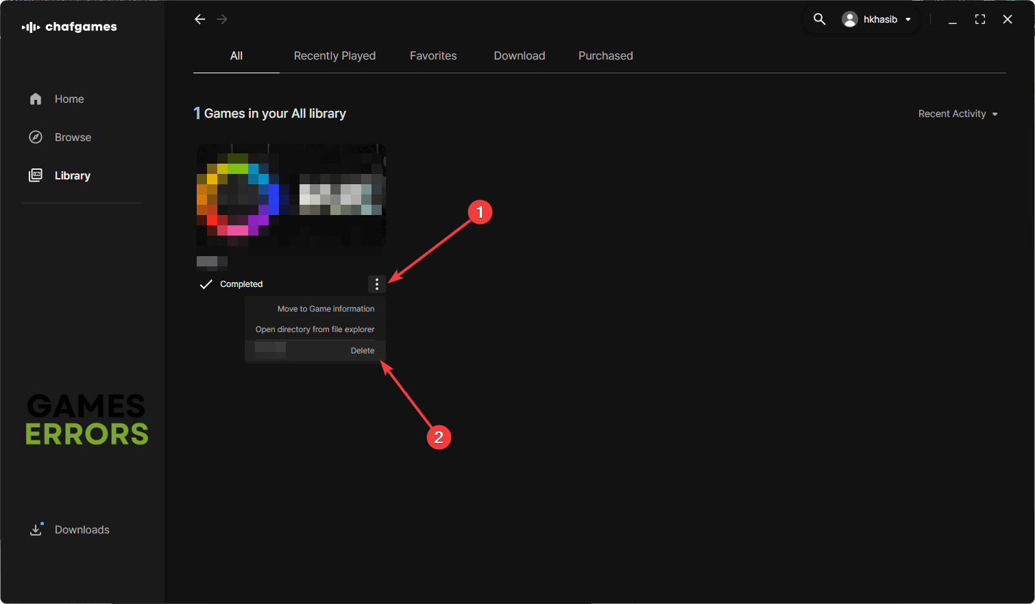Click the forward navigation arrow
The image size is (1035, 604).
(x=222, y=19)
